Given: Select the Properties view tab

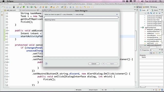Looking at the screenshot, I should point(146,50).
